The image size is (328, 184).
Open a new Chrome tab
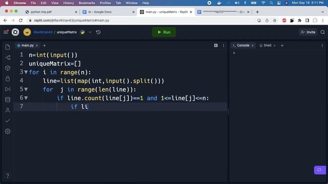point(257,12)
